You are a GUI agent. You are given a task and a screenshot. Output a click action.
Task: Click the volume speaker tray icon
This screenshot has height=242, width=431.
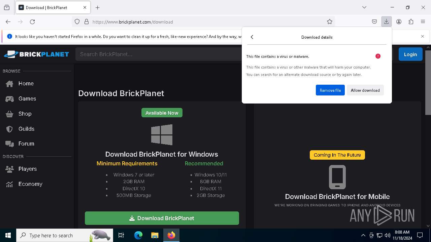coord(388,235)
